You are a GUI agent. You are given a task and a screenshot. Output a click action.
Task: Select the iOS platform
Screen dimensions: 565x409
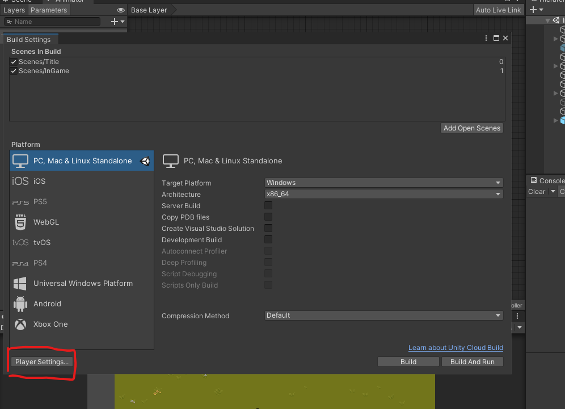click(82, 181)
